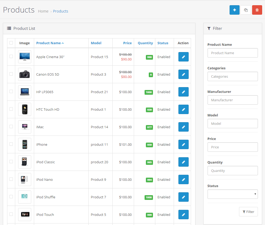
Task: Check the iPod Nano row checkbox
Action: coord(11,179)
